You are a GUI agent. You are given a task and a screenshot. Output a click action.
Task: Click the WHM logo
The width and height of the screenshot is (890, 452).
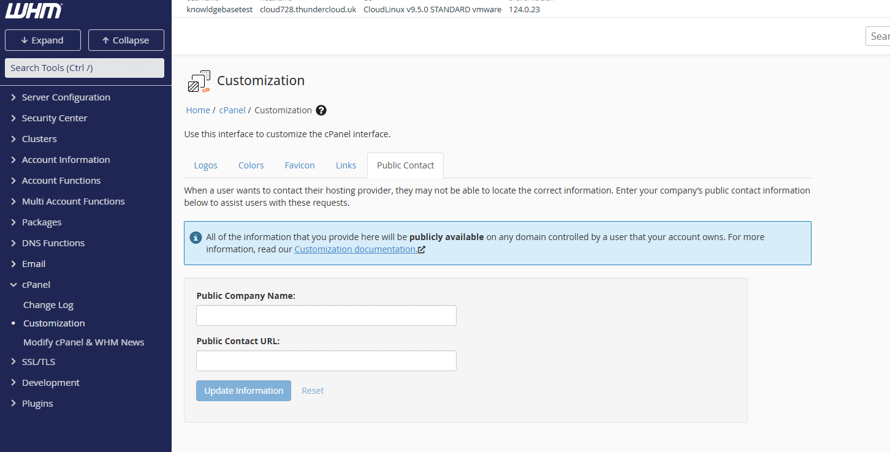(34, 10)
